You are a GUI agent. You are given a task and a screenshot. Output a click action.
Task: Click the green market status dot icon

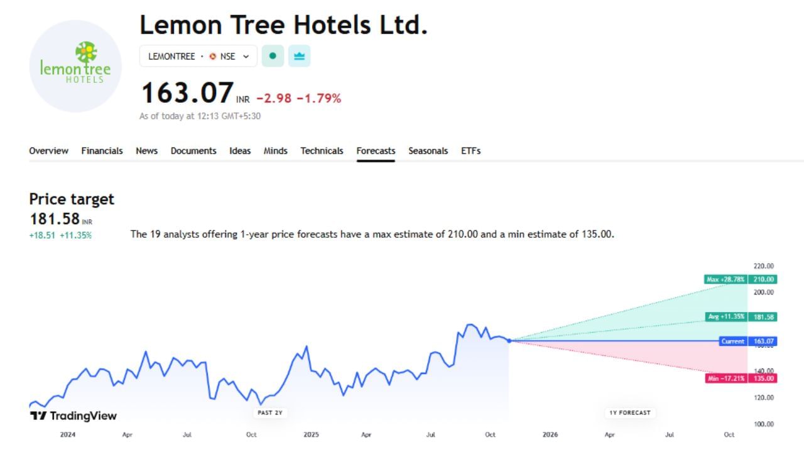point(272,56)
